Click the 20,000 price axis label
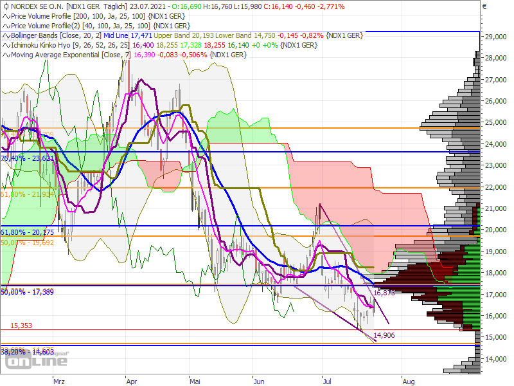 (495, 230)
